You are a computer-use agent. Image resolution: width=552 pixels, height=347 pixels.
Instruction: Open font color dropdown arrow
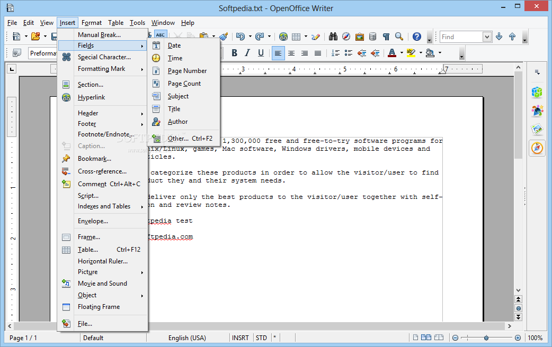402,53
